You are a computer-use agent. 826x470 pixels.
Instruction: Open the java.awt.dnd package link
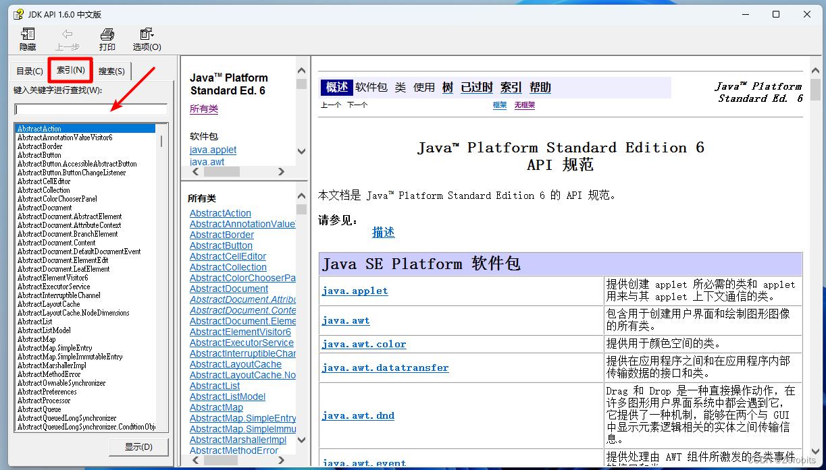point(358,415)
